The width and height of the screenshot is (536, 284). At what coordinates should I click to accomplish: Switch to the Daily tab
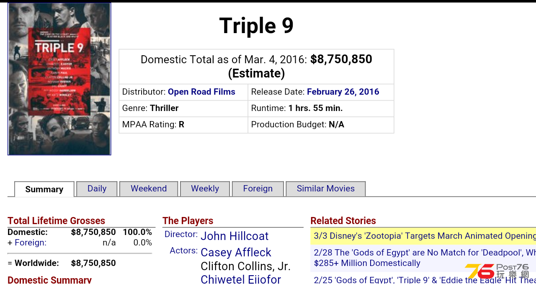(97, 188)
